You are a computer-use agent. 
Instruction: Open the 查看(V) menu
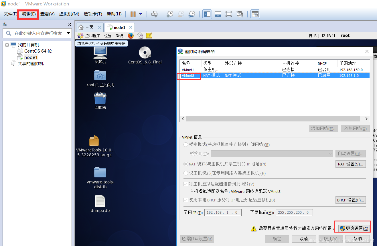47,14
